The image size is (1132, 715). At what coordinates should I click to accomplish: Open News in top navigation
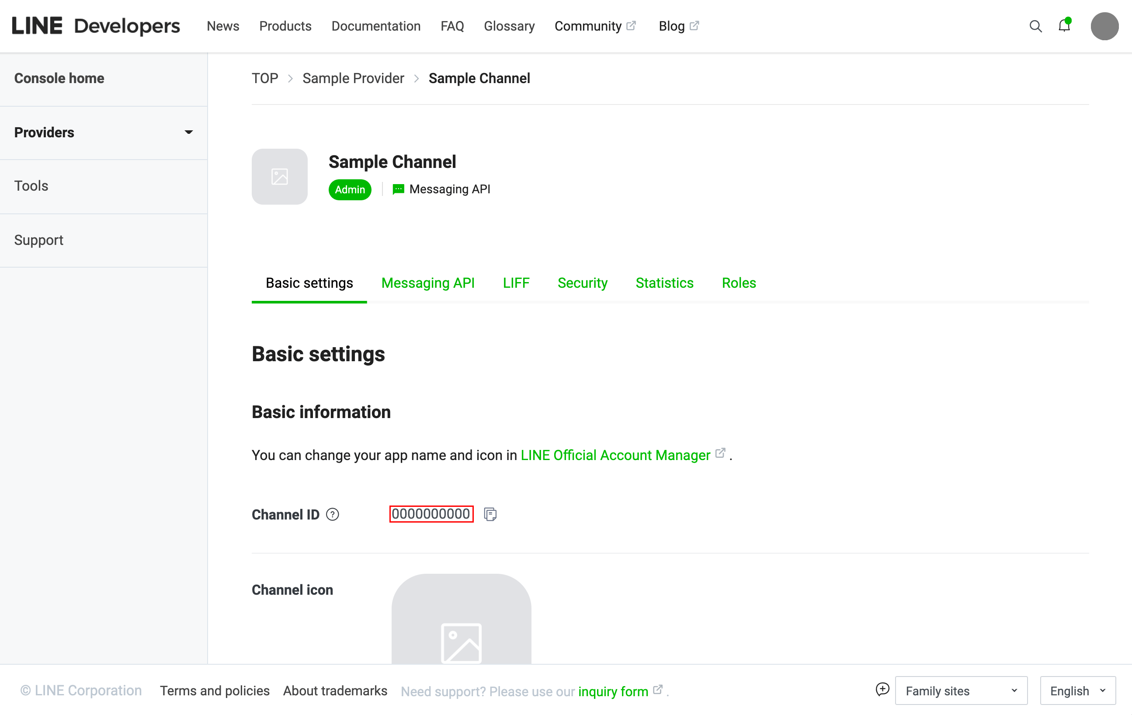[x=223, y=26]
